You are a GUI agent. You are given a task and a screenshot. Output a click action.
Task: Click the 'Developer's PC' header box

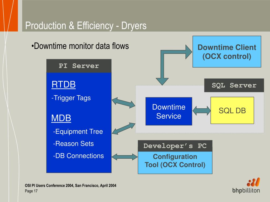[x=175, y=146]
